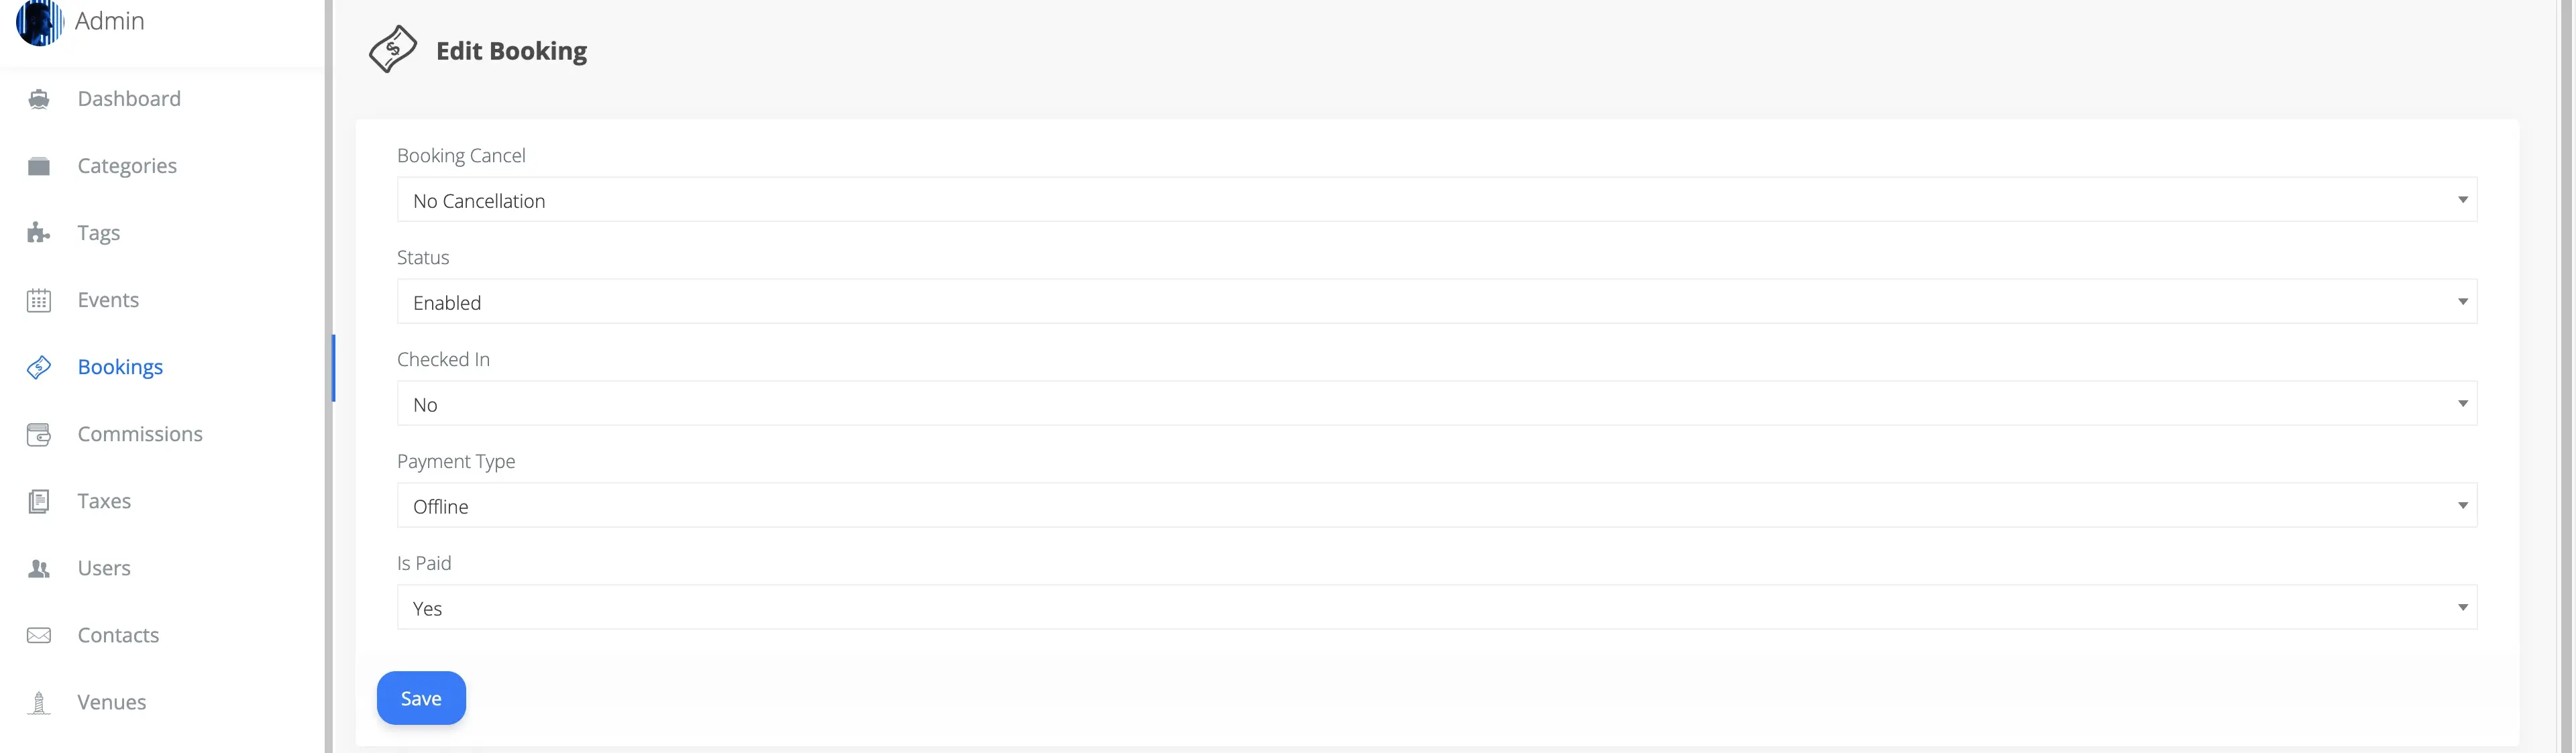Expand the Status dropdown showing Enabled
This screenshot has width=2576, height=753.
pos(1436,302)
